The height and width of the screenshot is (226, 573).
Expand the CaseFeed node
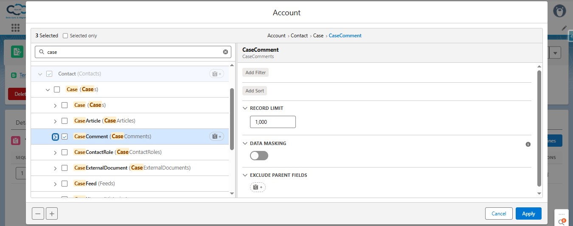point(55,184)
